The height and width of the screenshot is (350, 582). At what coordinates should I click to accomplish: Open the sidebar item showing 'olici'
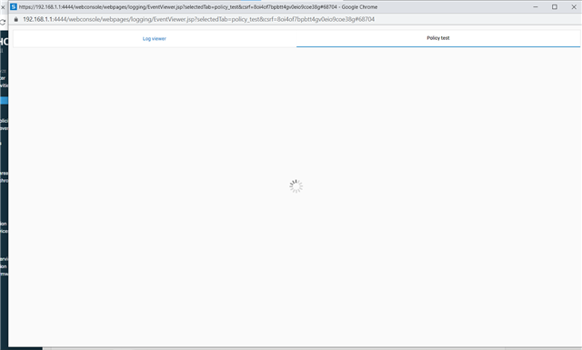coord(4,121)
